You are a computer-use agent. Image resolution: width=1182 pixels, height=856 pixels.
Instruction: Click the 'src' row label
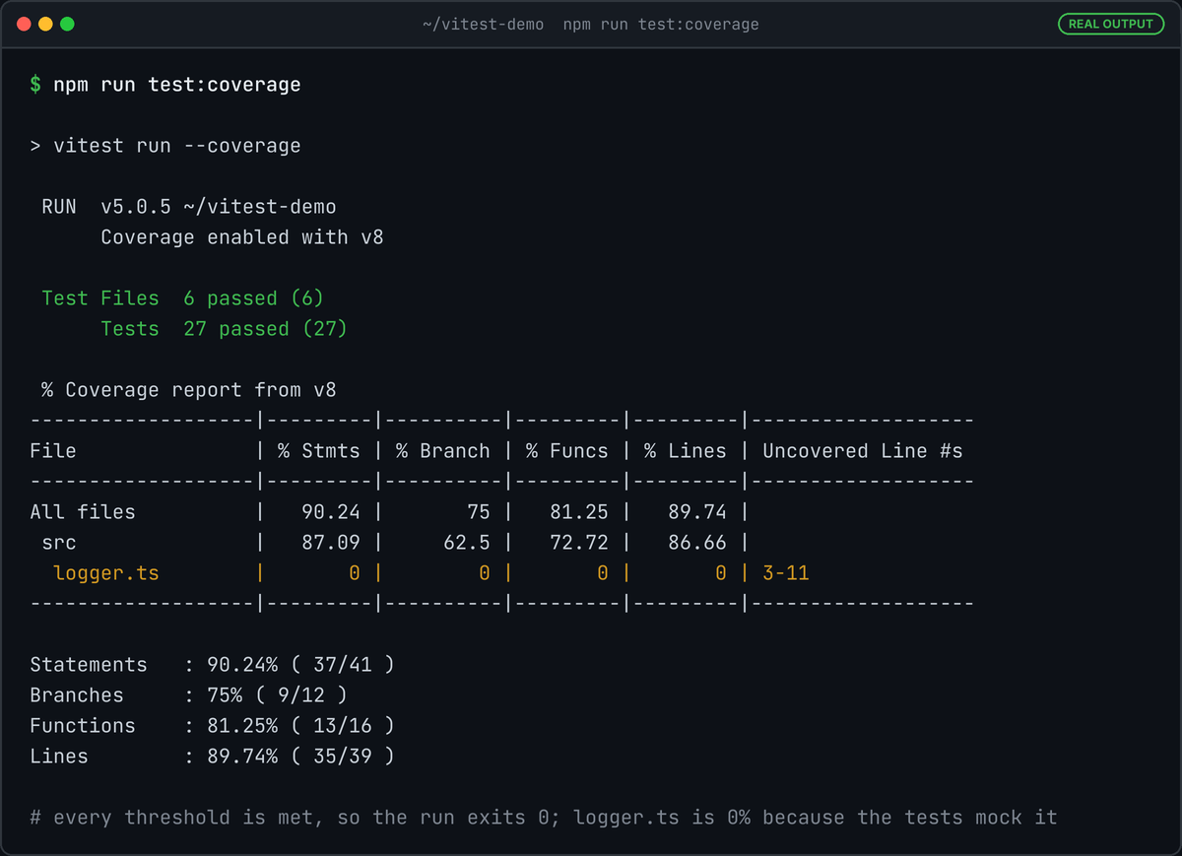(x=59, y=543)
